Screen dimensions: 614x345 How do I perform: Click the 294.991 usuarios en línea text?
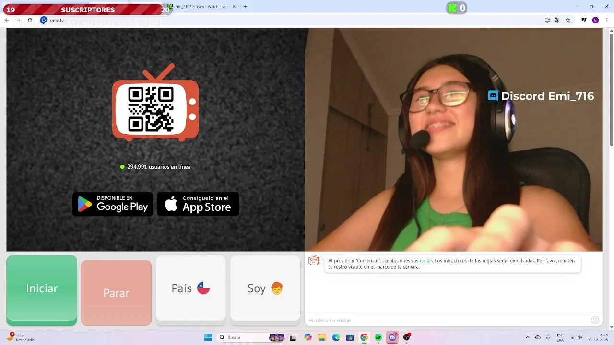click(159, 167)
